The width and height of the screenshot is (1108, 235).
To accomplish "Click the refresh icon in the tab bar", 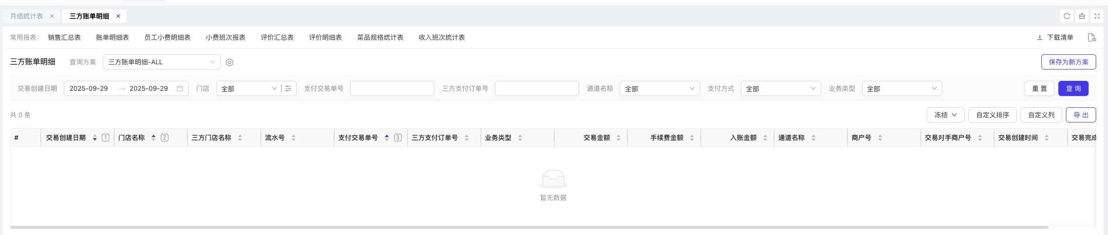I will (x=1067, y=16).
